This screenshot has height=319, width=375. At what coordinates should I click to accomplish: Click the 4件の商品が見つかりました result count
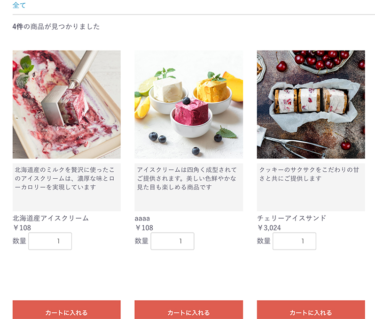point(56,26)
